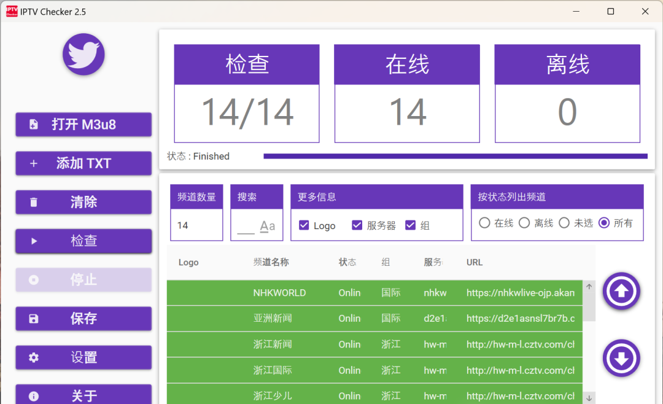Select the 浙江少儿 channel row
This screenshot has height=404, width=663.
click(374, 394)
